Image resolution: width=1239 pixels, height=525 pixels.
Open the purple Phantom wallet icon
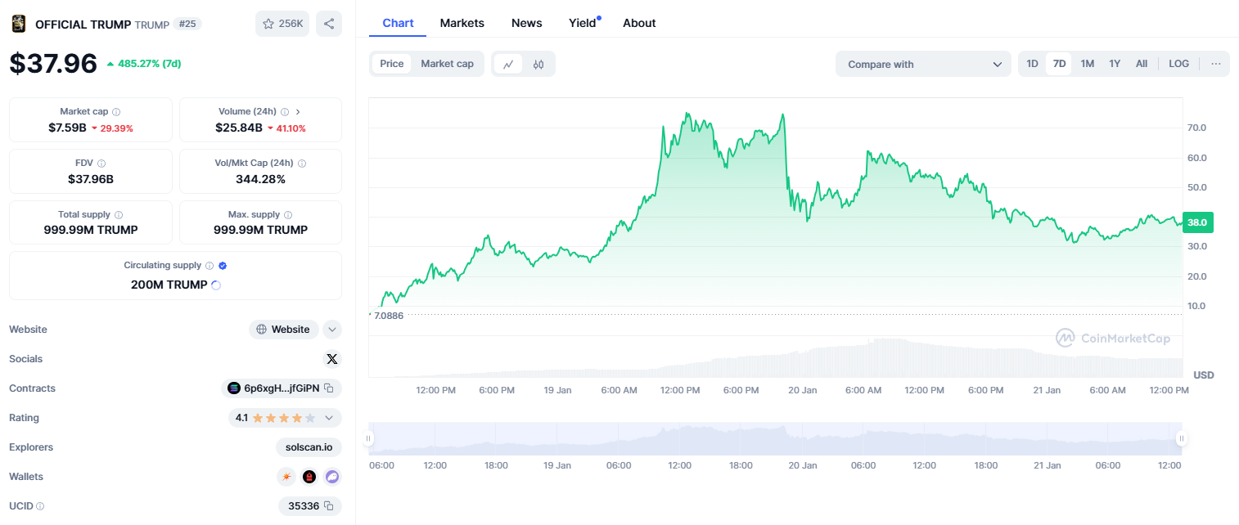tap(331, 477)
